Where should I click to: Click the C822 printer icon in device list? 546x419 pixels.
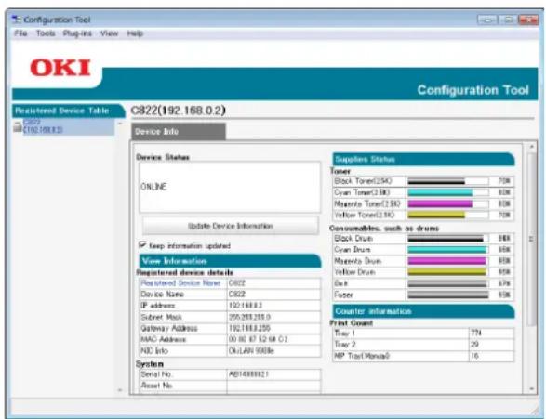pyautogui.click(x=18, y=127)
